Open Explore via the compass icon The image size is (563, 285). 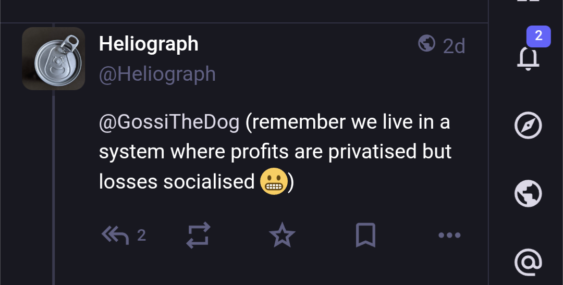pyautogui.click(x=528, y=126)
